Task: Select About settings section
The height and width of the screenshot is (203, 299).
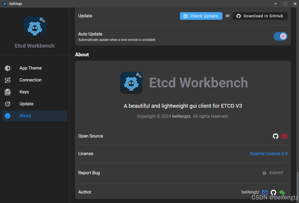Action: (35, 116)
